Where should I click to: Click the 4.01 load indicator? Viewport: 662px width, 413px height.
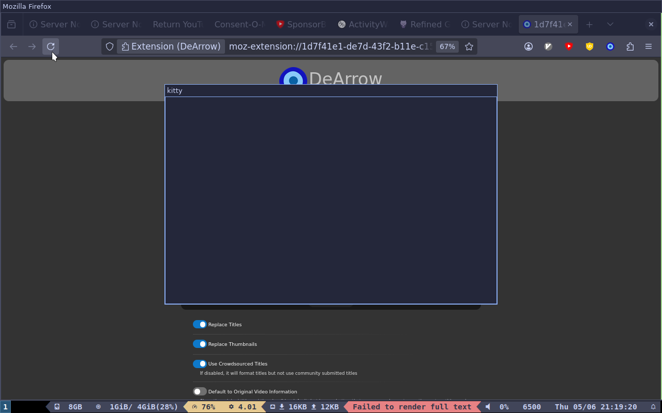coord(243,407)
